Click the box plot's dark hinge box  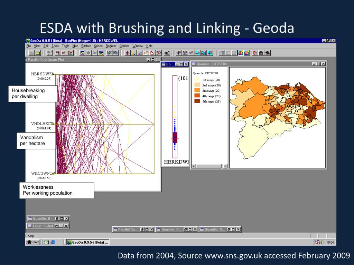[x=175, y=137]
